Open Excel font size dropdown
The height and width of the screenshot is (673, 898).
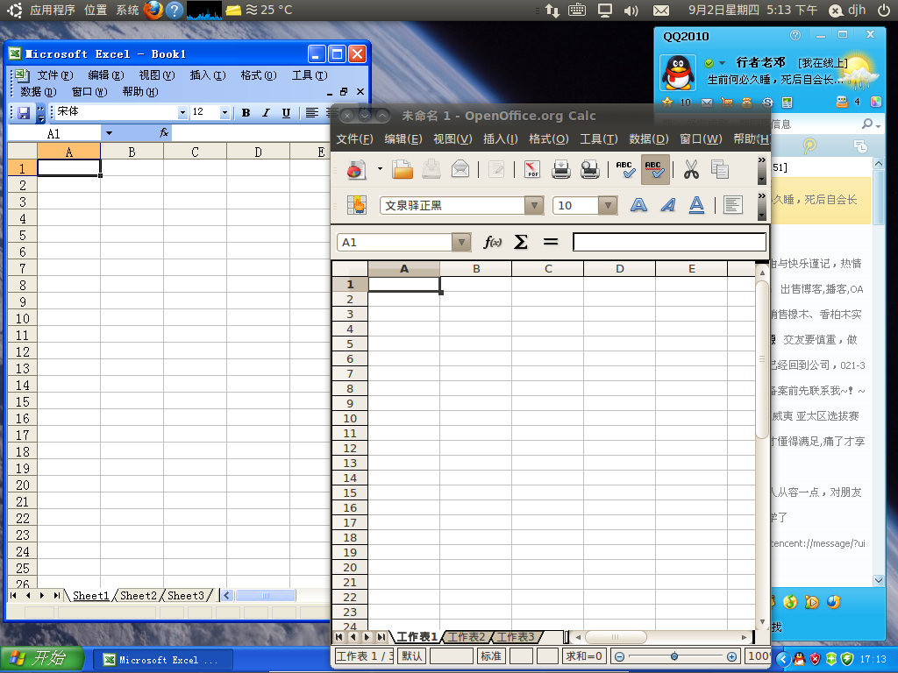tap(225, 113)
